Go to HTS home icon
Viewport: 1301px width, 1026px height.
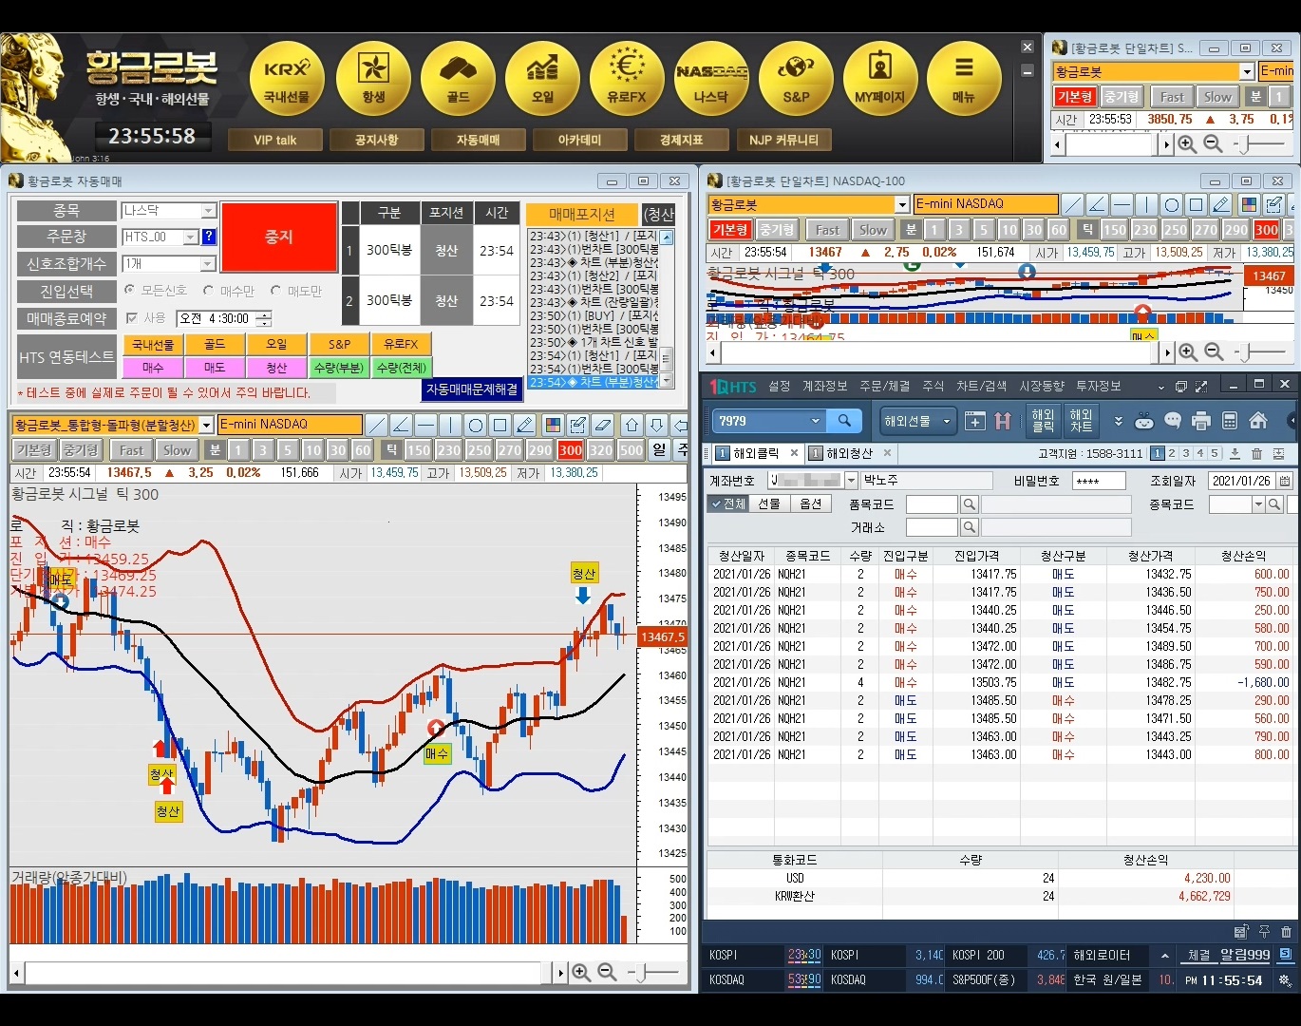click(1258, 421)
